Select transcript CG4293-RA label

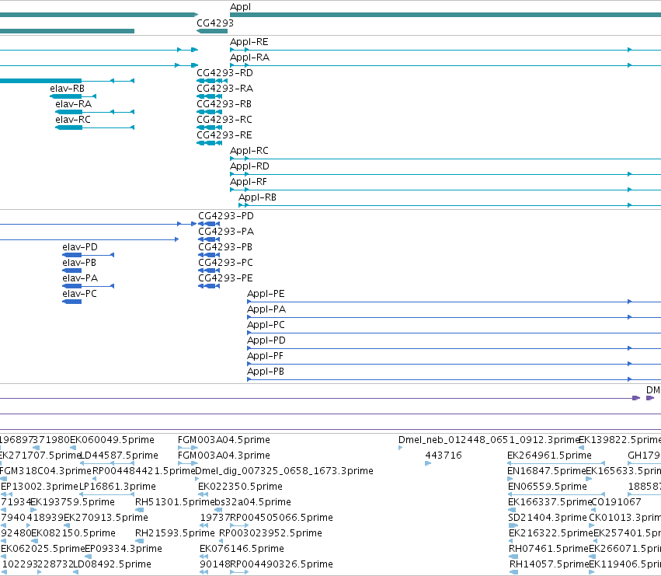[224, 89]
